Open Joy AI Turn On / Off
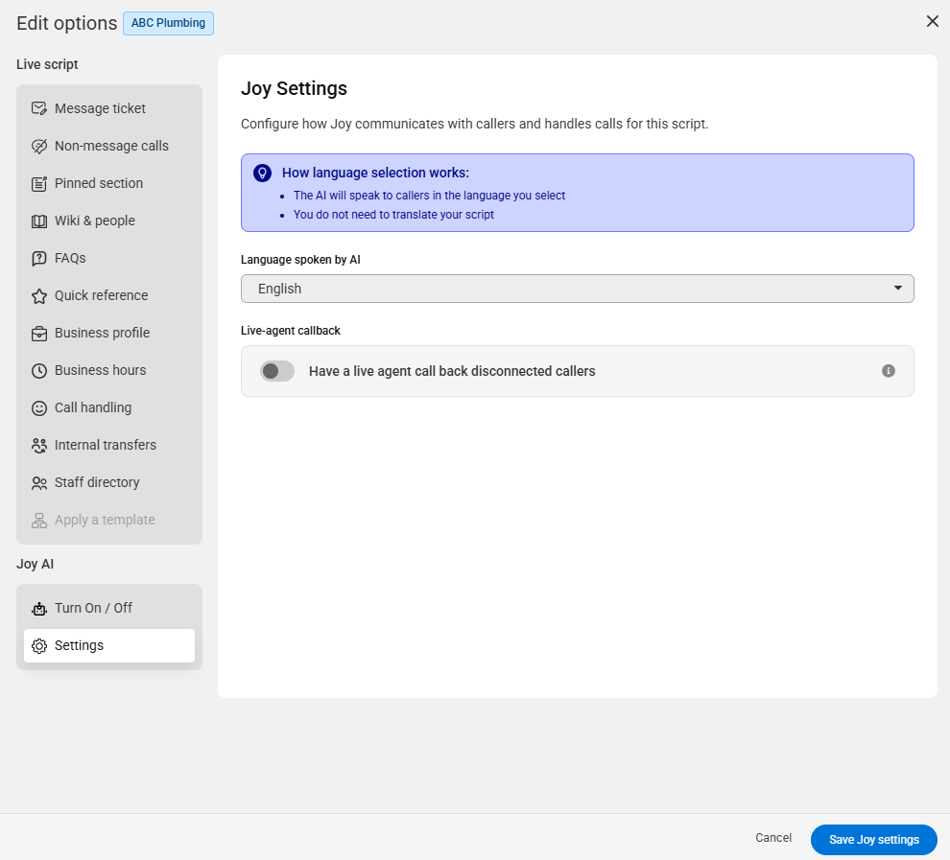 [x=109, y=608]
